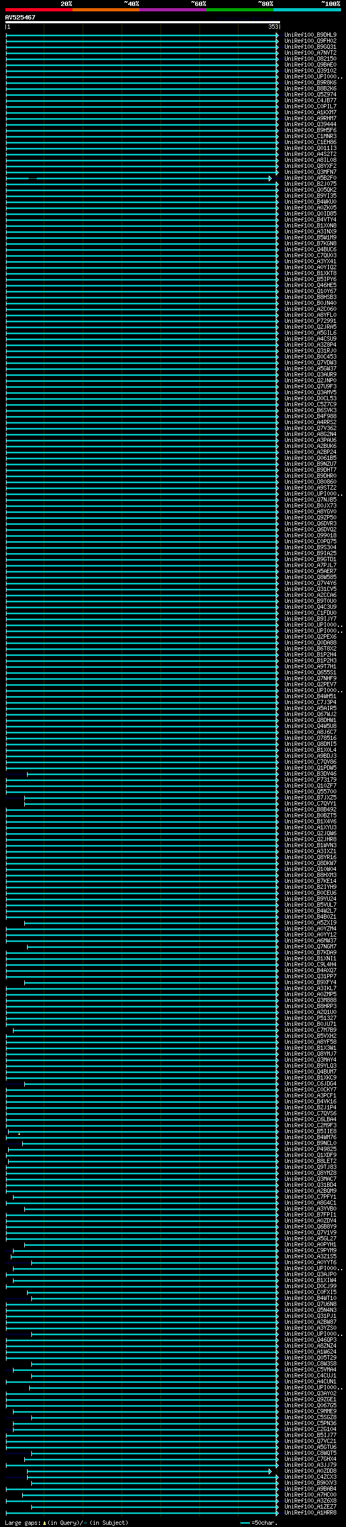Click end position marker 353 on query ruler
Image resolution: width=346 pixels, height=1527 pixels.
272,27
